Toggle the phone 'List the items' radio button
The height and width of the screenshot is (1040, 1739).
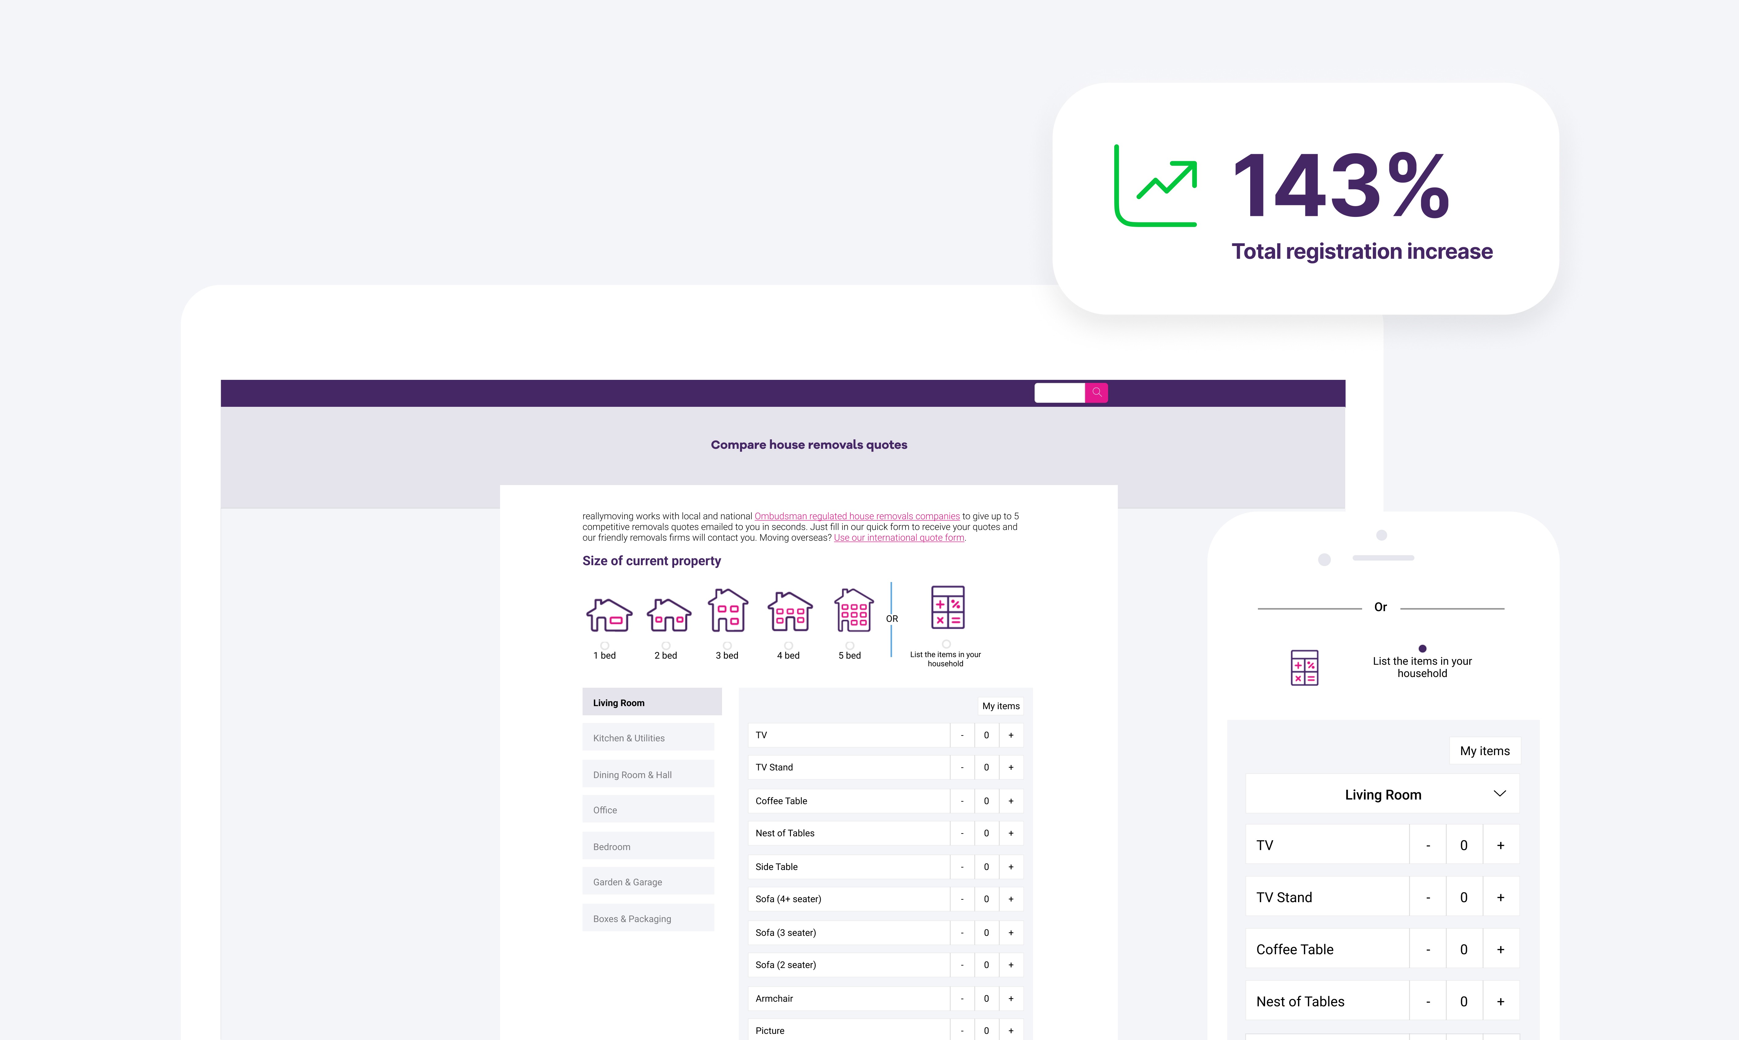coord(1422,648)
